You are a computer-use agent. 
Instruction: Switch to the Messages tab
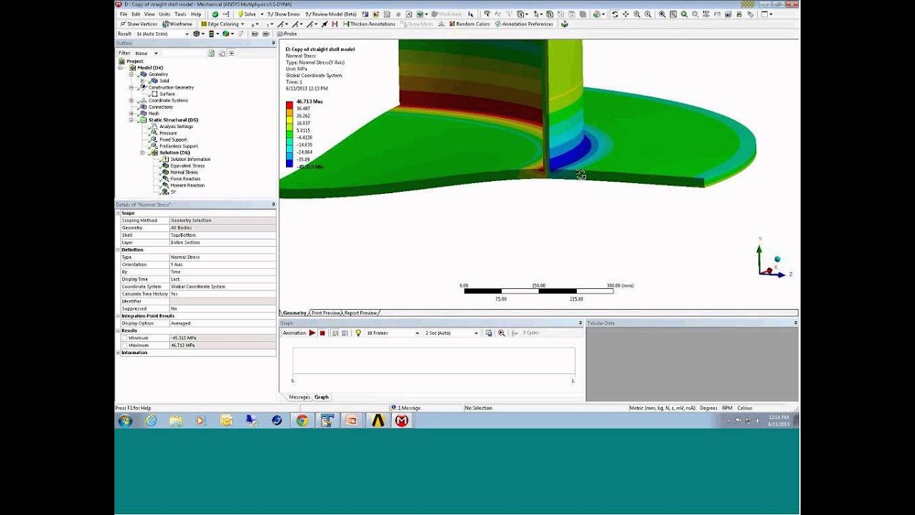[x=299, y=397]
